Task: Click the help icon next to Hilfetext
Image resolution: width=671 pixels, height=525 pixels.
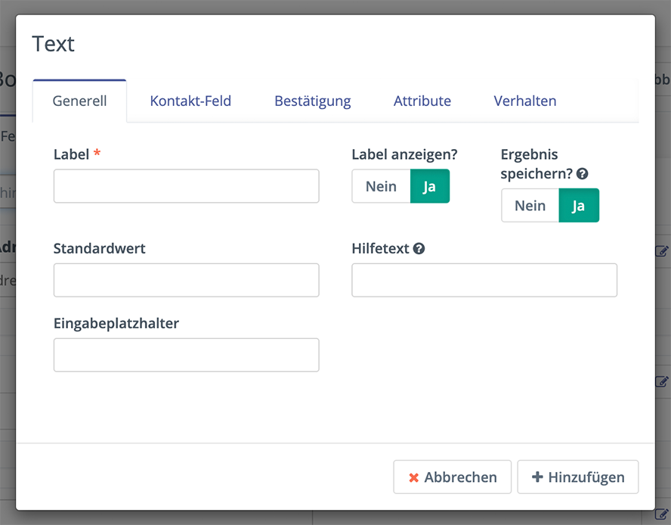Action: (419, 248)
